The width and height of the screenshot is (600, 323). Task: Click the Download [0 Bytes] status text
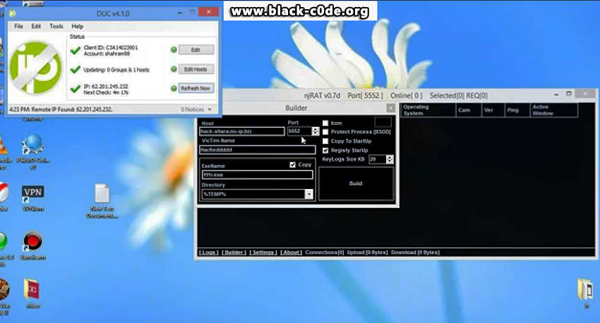415,252
